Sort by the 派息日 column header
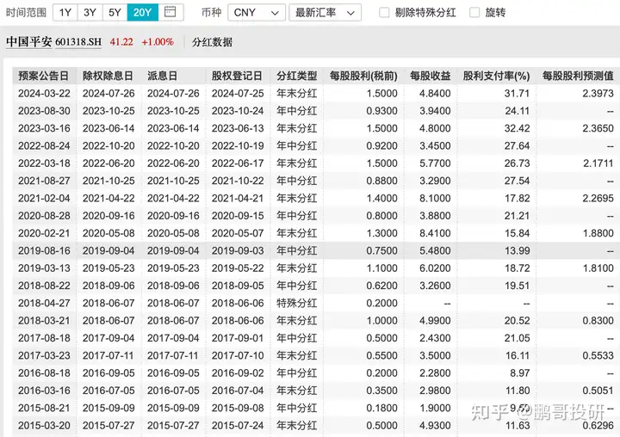This screenshot has height=437, width=620. 162,76
